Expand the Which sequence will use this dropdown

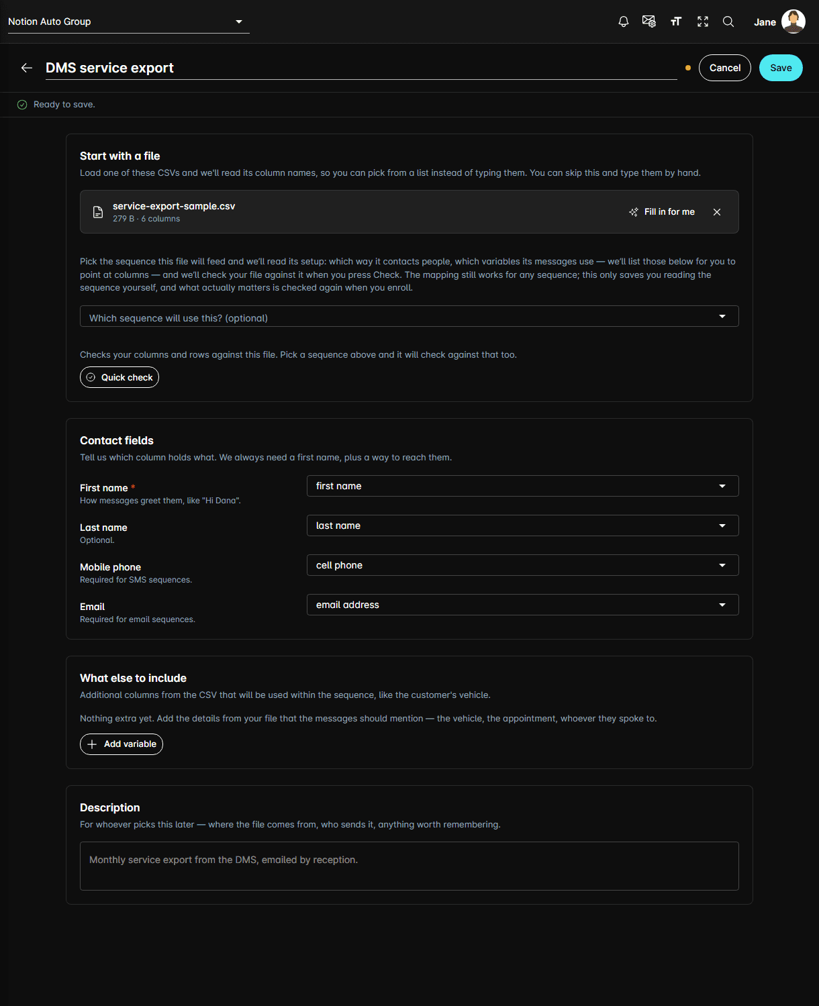[409, 316]
